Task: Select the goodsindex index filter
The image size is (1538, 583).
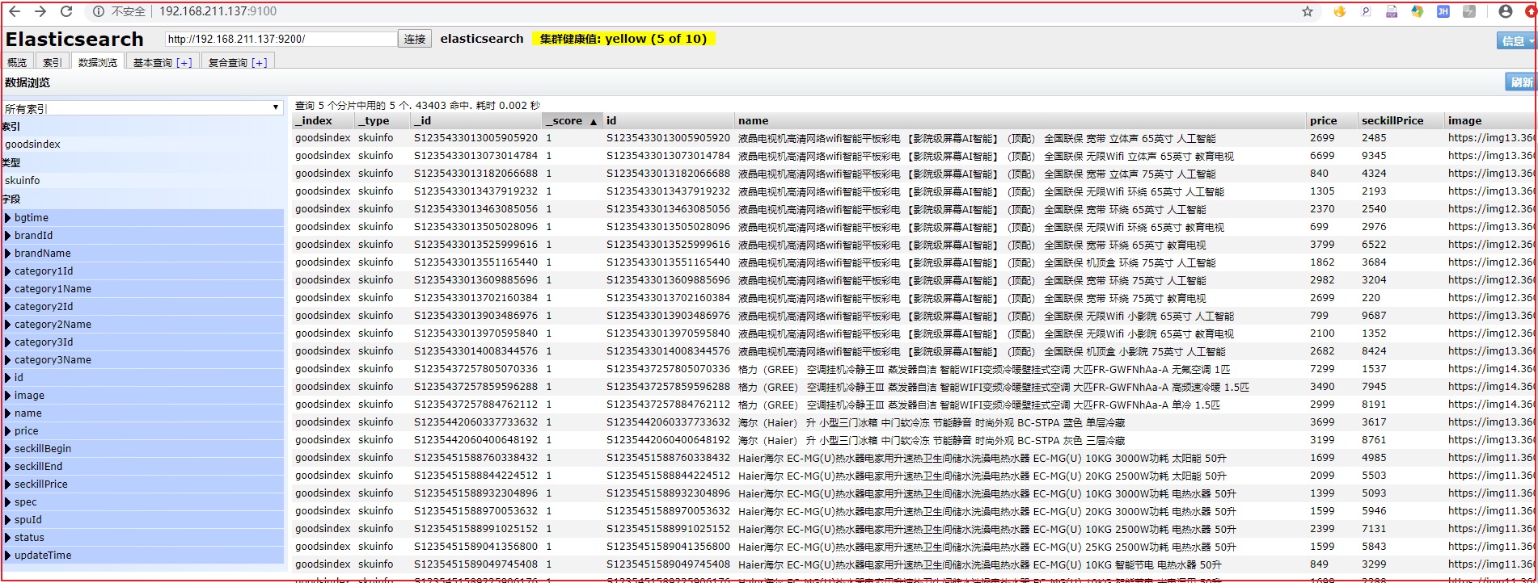Action: [33, 145]
